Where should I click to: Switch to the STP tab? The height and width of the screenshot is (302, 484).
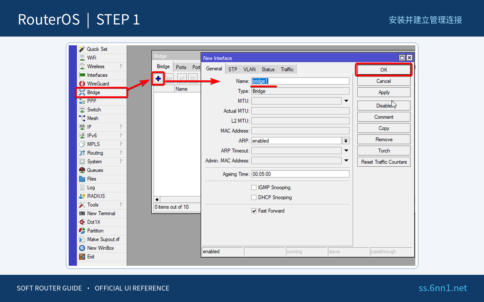[233, 69]
